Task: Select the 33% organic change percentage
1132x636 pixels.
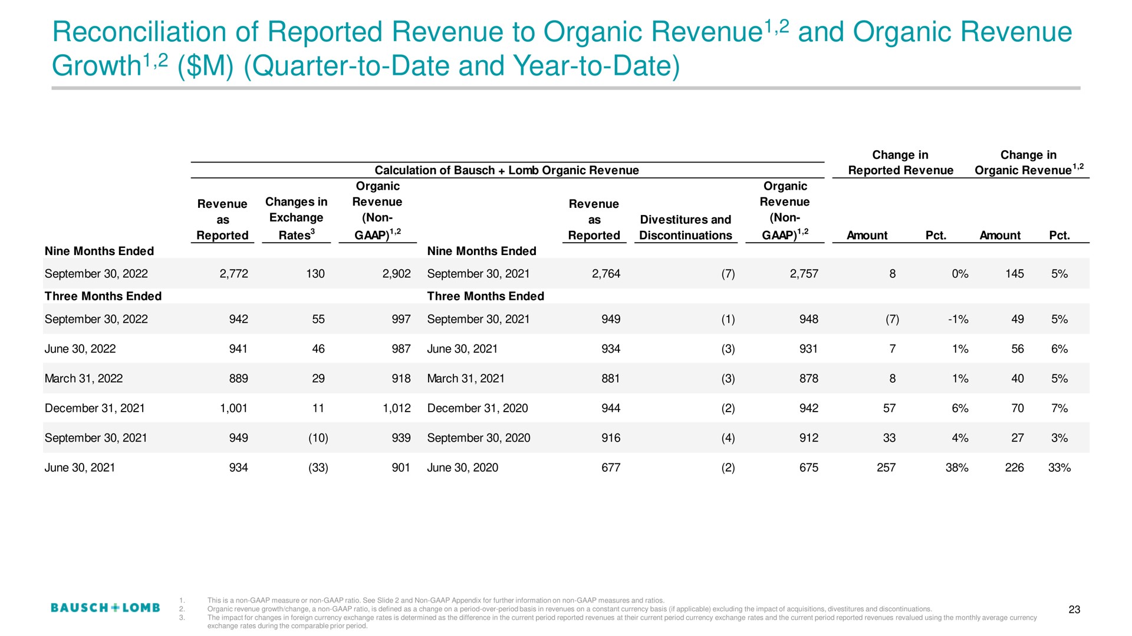Action: [1059, 468]
